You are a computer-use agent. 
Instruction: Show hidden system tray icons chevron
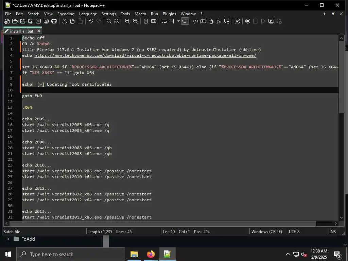point(288,254)
